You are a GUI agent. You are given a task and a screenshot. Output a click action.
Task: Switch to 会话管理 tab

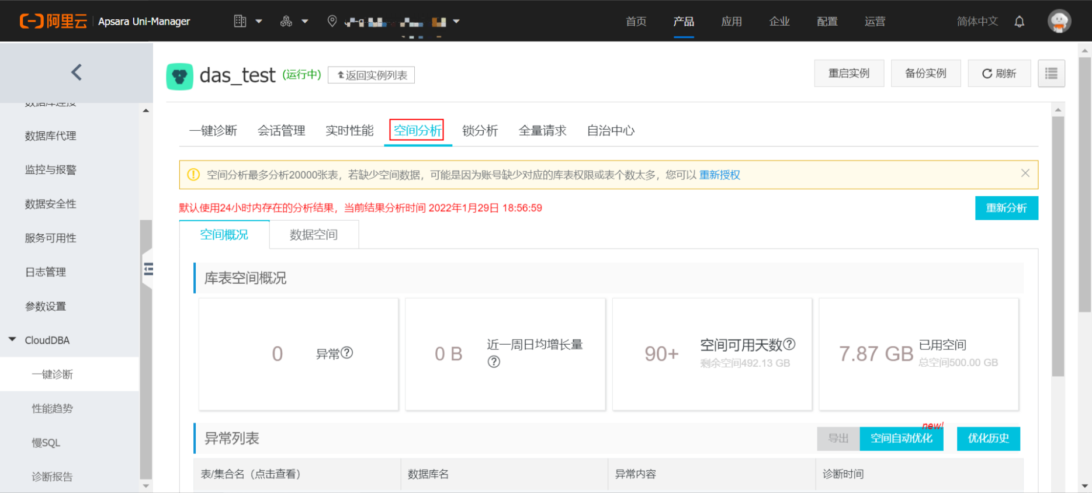(x=282, y=130)
